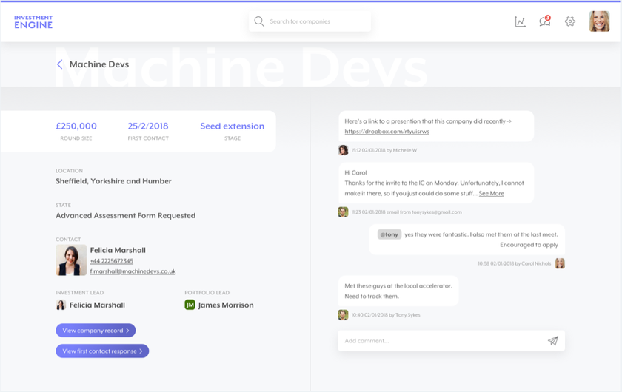Viewport: 622px width, 392px height.
Task: Open the analytics chart icon
Action: pos(521,21)
